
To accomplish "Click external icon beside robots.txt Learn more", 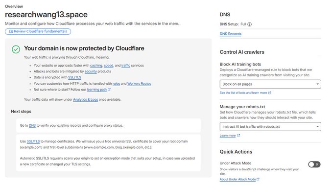I will 238,136.
